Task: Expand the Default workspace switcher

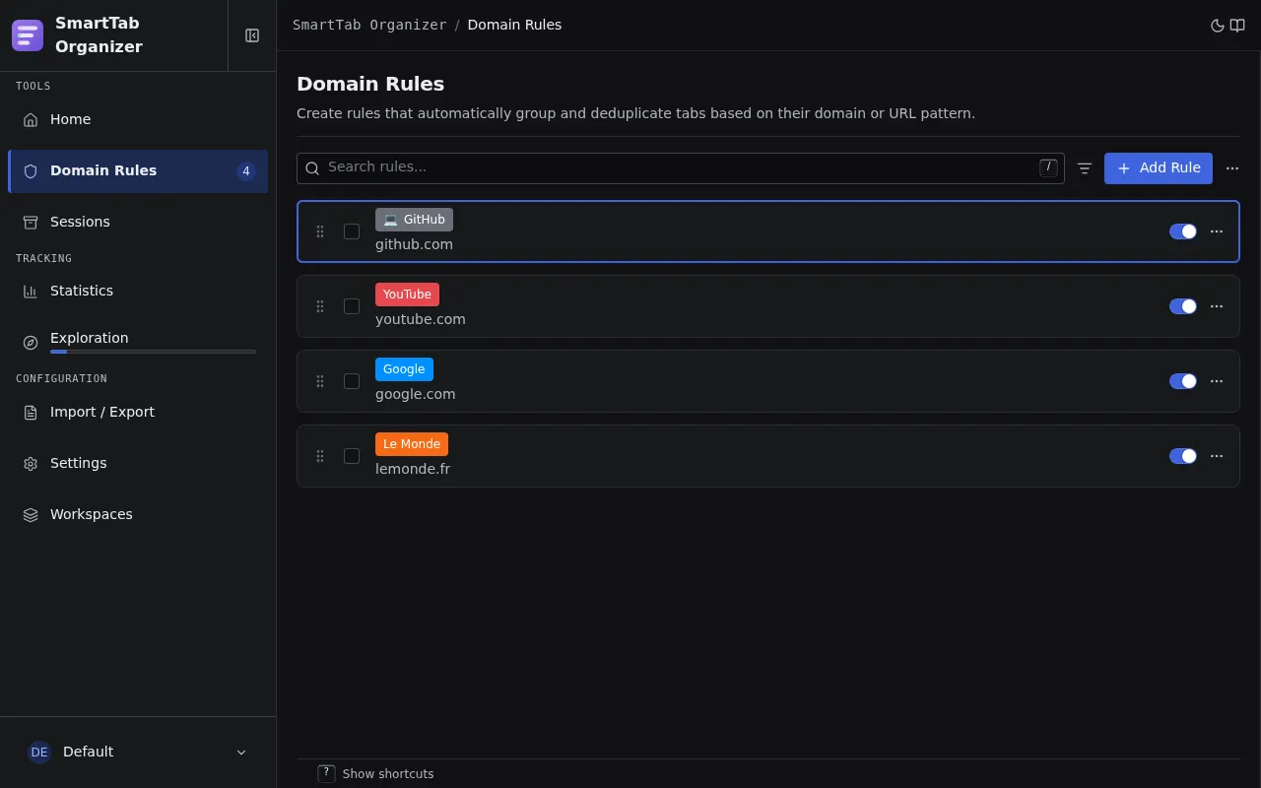Action: 138,753
